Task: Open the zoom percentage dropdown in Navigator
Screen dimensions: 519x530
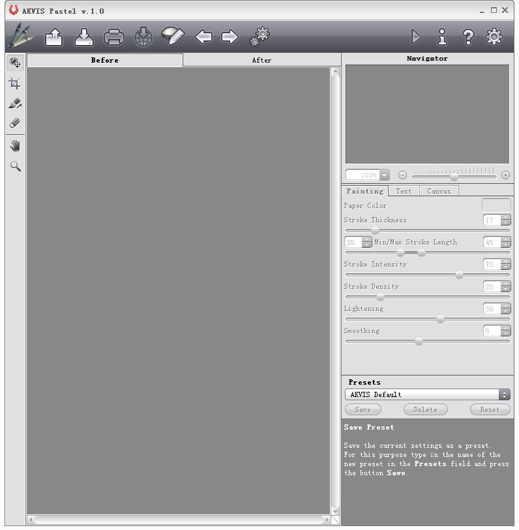Action: pos(384,175)
